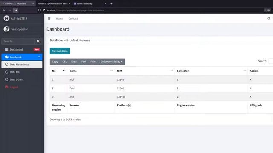Click the Action column header

(x=254, y=71)
